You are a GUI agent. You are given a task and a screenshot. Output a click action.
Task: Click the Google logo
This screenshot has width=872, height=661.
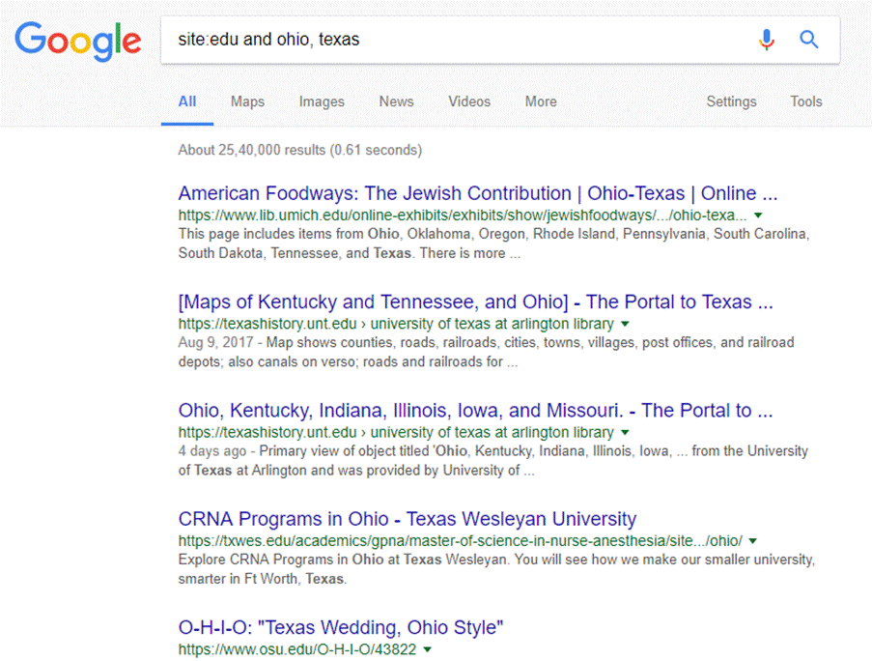pyautogui.click(x=77, y=41)
